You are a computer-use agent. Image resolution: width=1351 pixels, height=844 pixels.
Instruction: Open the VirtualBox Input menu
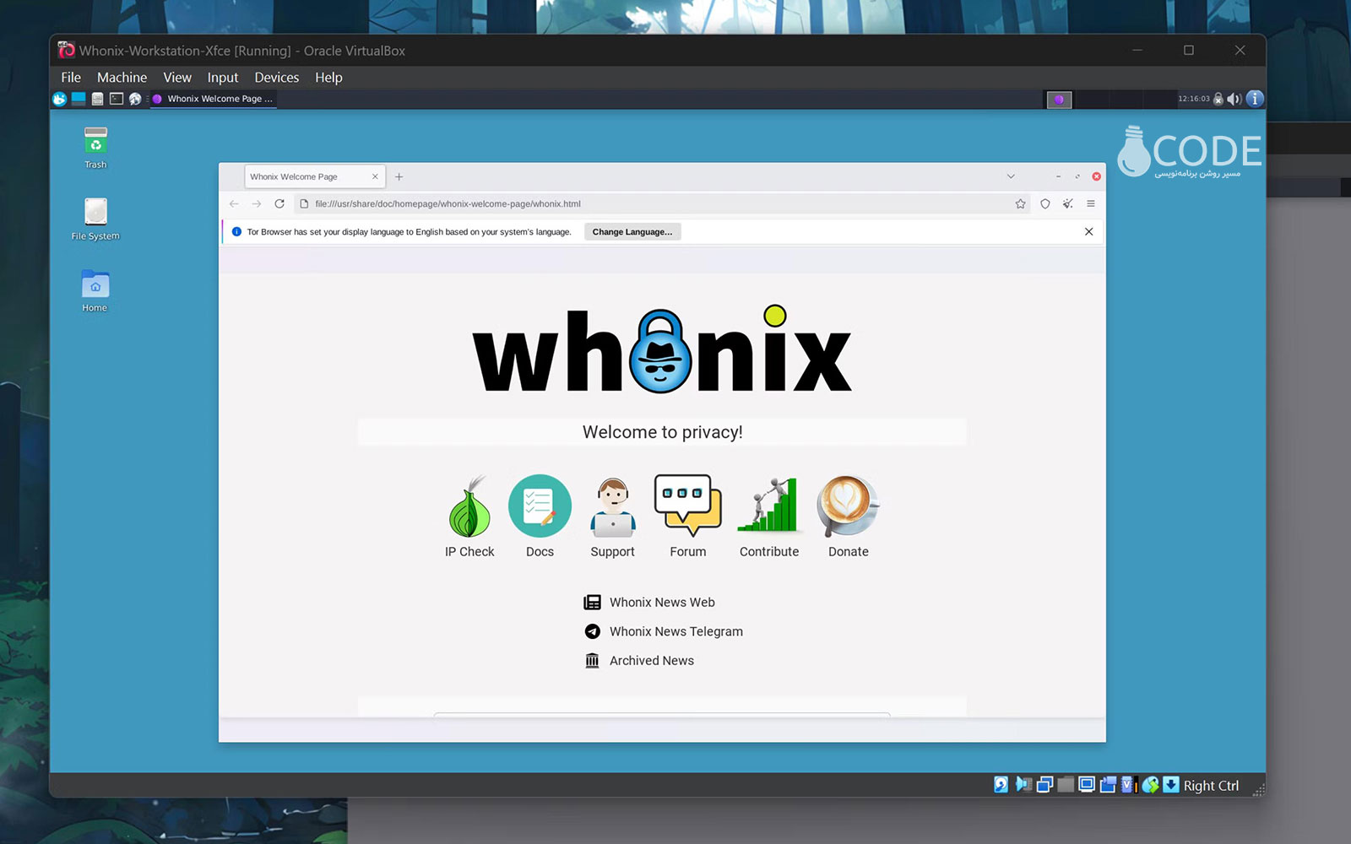(223, 78)
